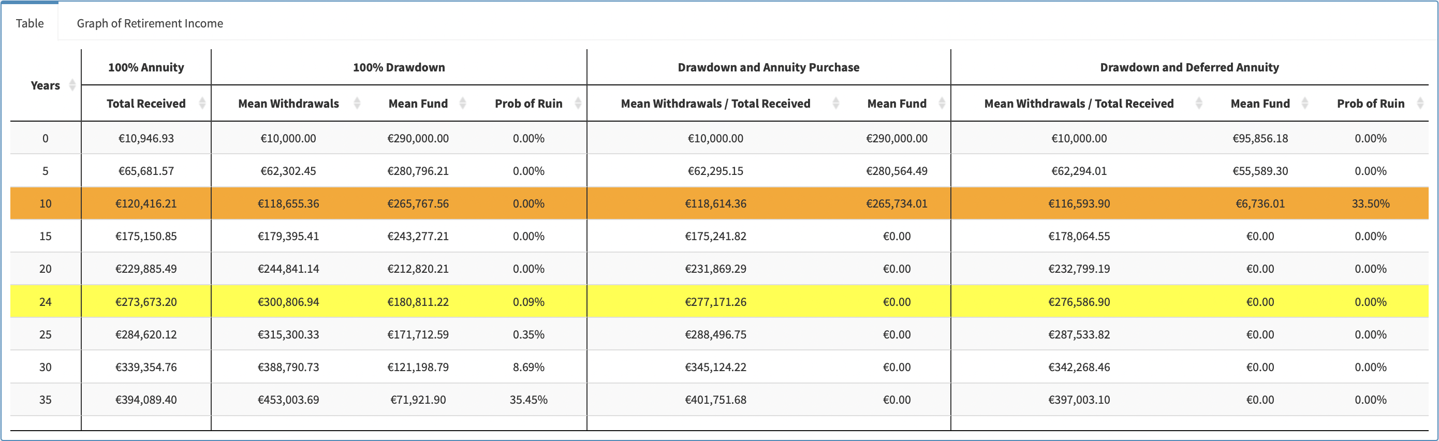Select the €453,003.69 Mean Withdrawals cell
Image resolution: width=1439 pixels, height=441 pixels.
click(288, 400)
